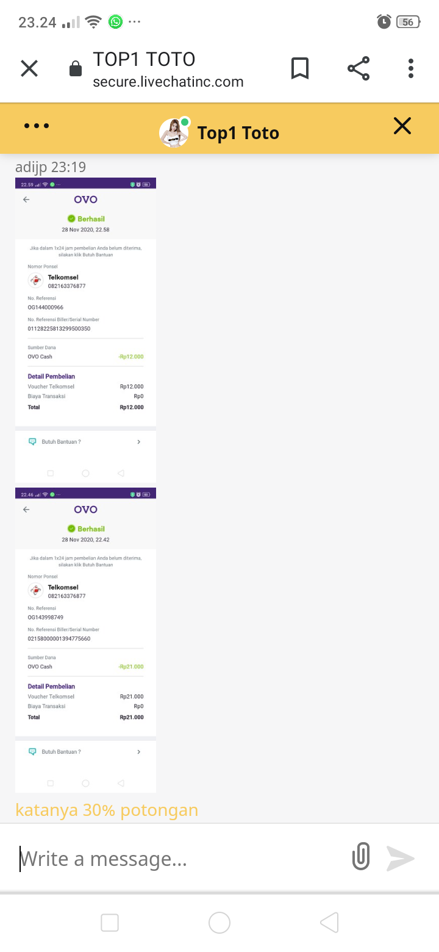Open first OVO receipt image Rp12.000
Viewport: 439px width, 952px height.
(x=85, y=330)
